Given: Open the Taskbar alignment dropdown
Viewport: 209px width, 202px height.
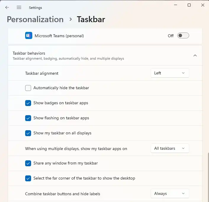Looking at the screenshot, I should click(x=170, y=73).
